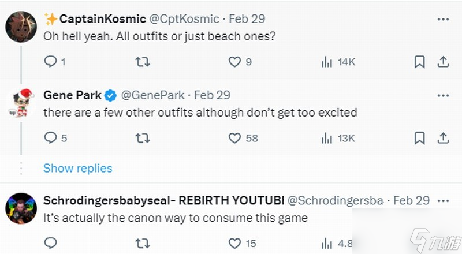The image size is (462, 254).
Task: Open CaptainKosmic's profile name
Action: point(103,19)
